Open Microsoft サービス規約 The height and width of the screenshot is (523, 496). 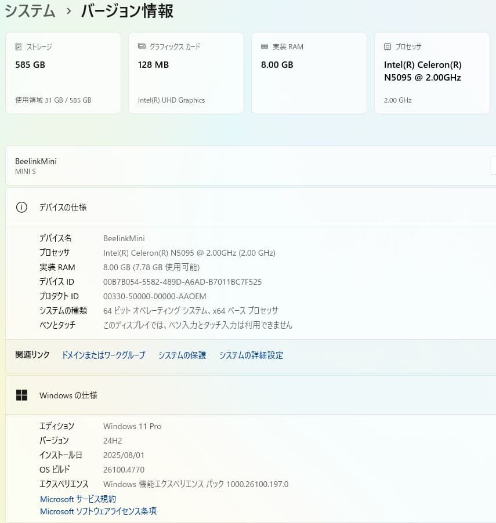coord(77,499)
